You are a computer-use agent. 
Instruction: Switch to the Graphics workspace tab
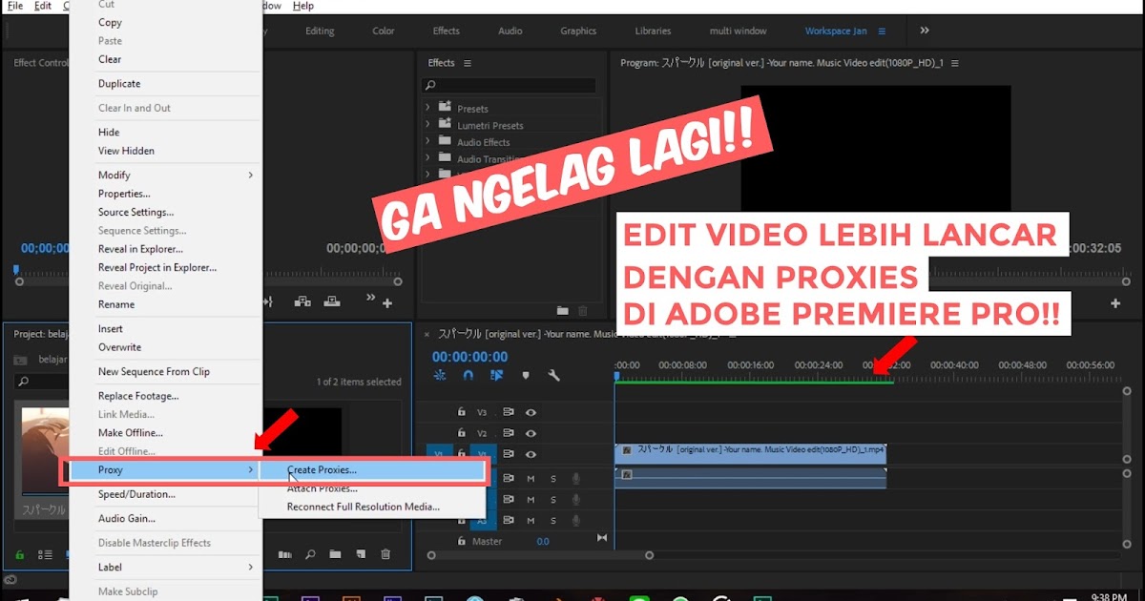578,31
